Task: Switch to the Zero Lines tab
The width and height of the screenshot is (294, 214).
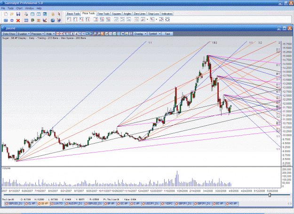Action: click(140, 14)
